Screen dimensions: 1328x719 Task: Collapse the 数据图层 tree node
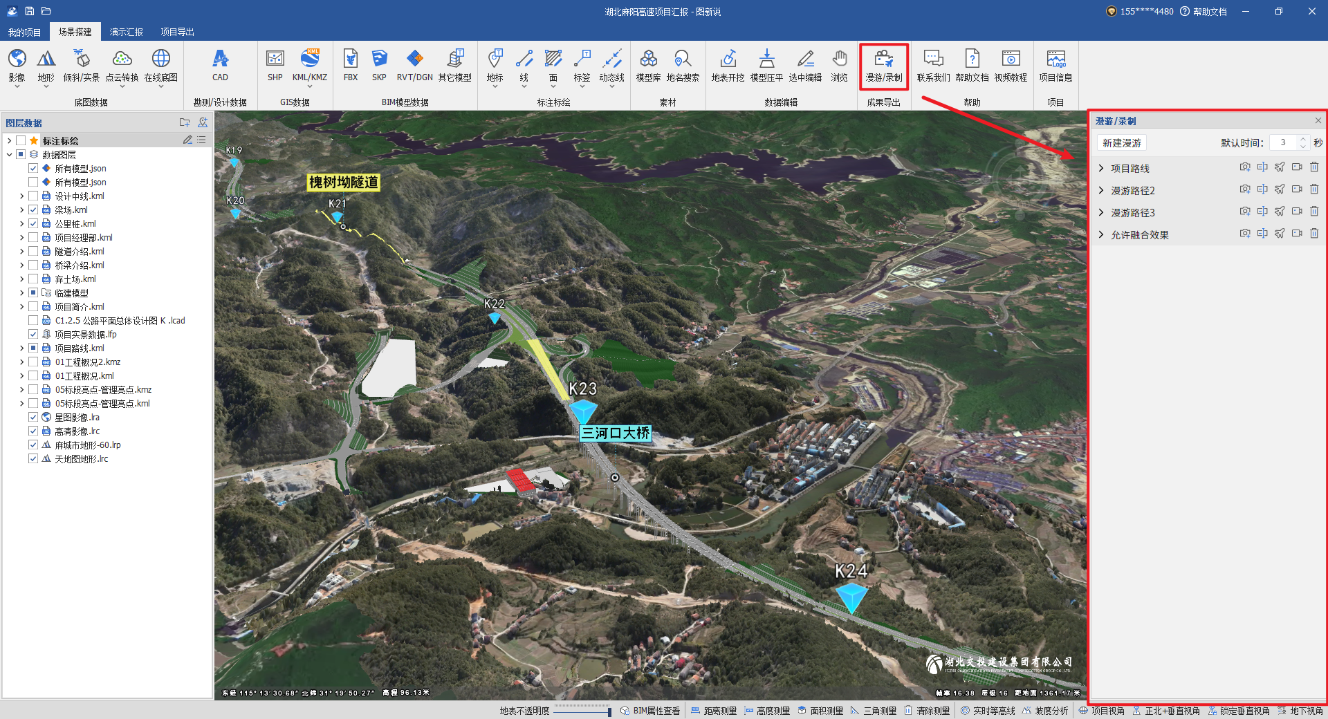10,155
